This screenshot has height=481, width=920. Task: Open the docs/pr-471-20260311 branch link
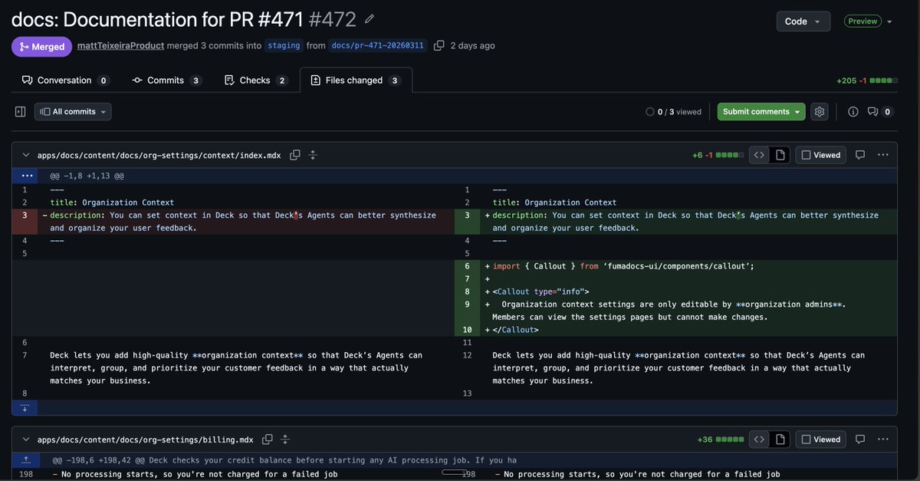pos(377,45)
